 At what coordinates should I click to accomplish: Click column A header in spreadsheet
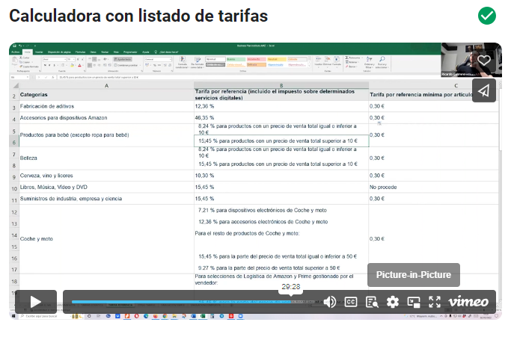click(106, 86)
